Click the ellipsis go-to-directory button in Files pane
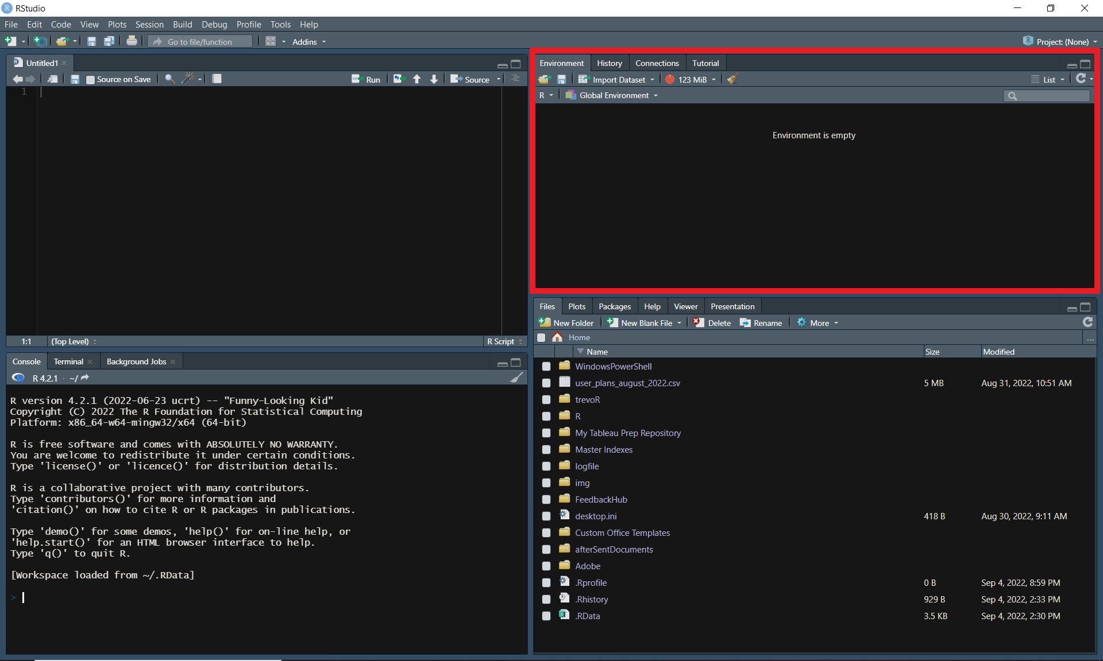The width and height of the screenshot is (1103, 661). 1090,339
